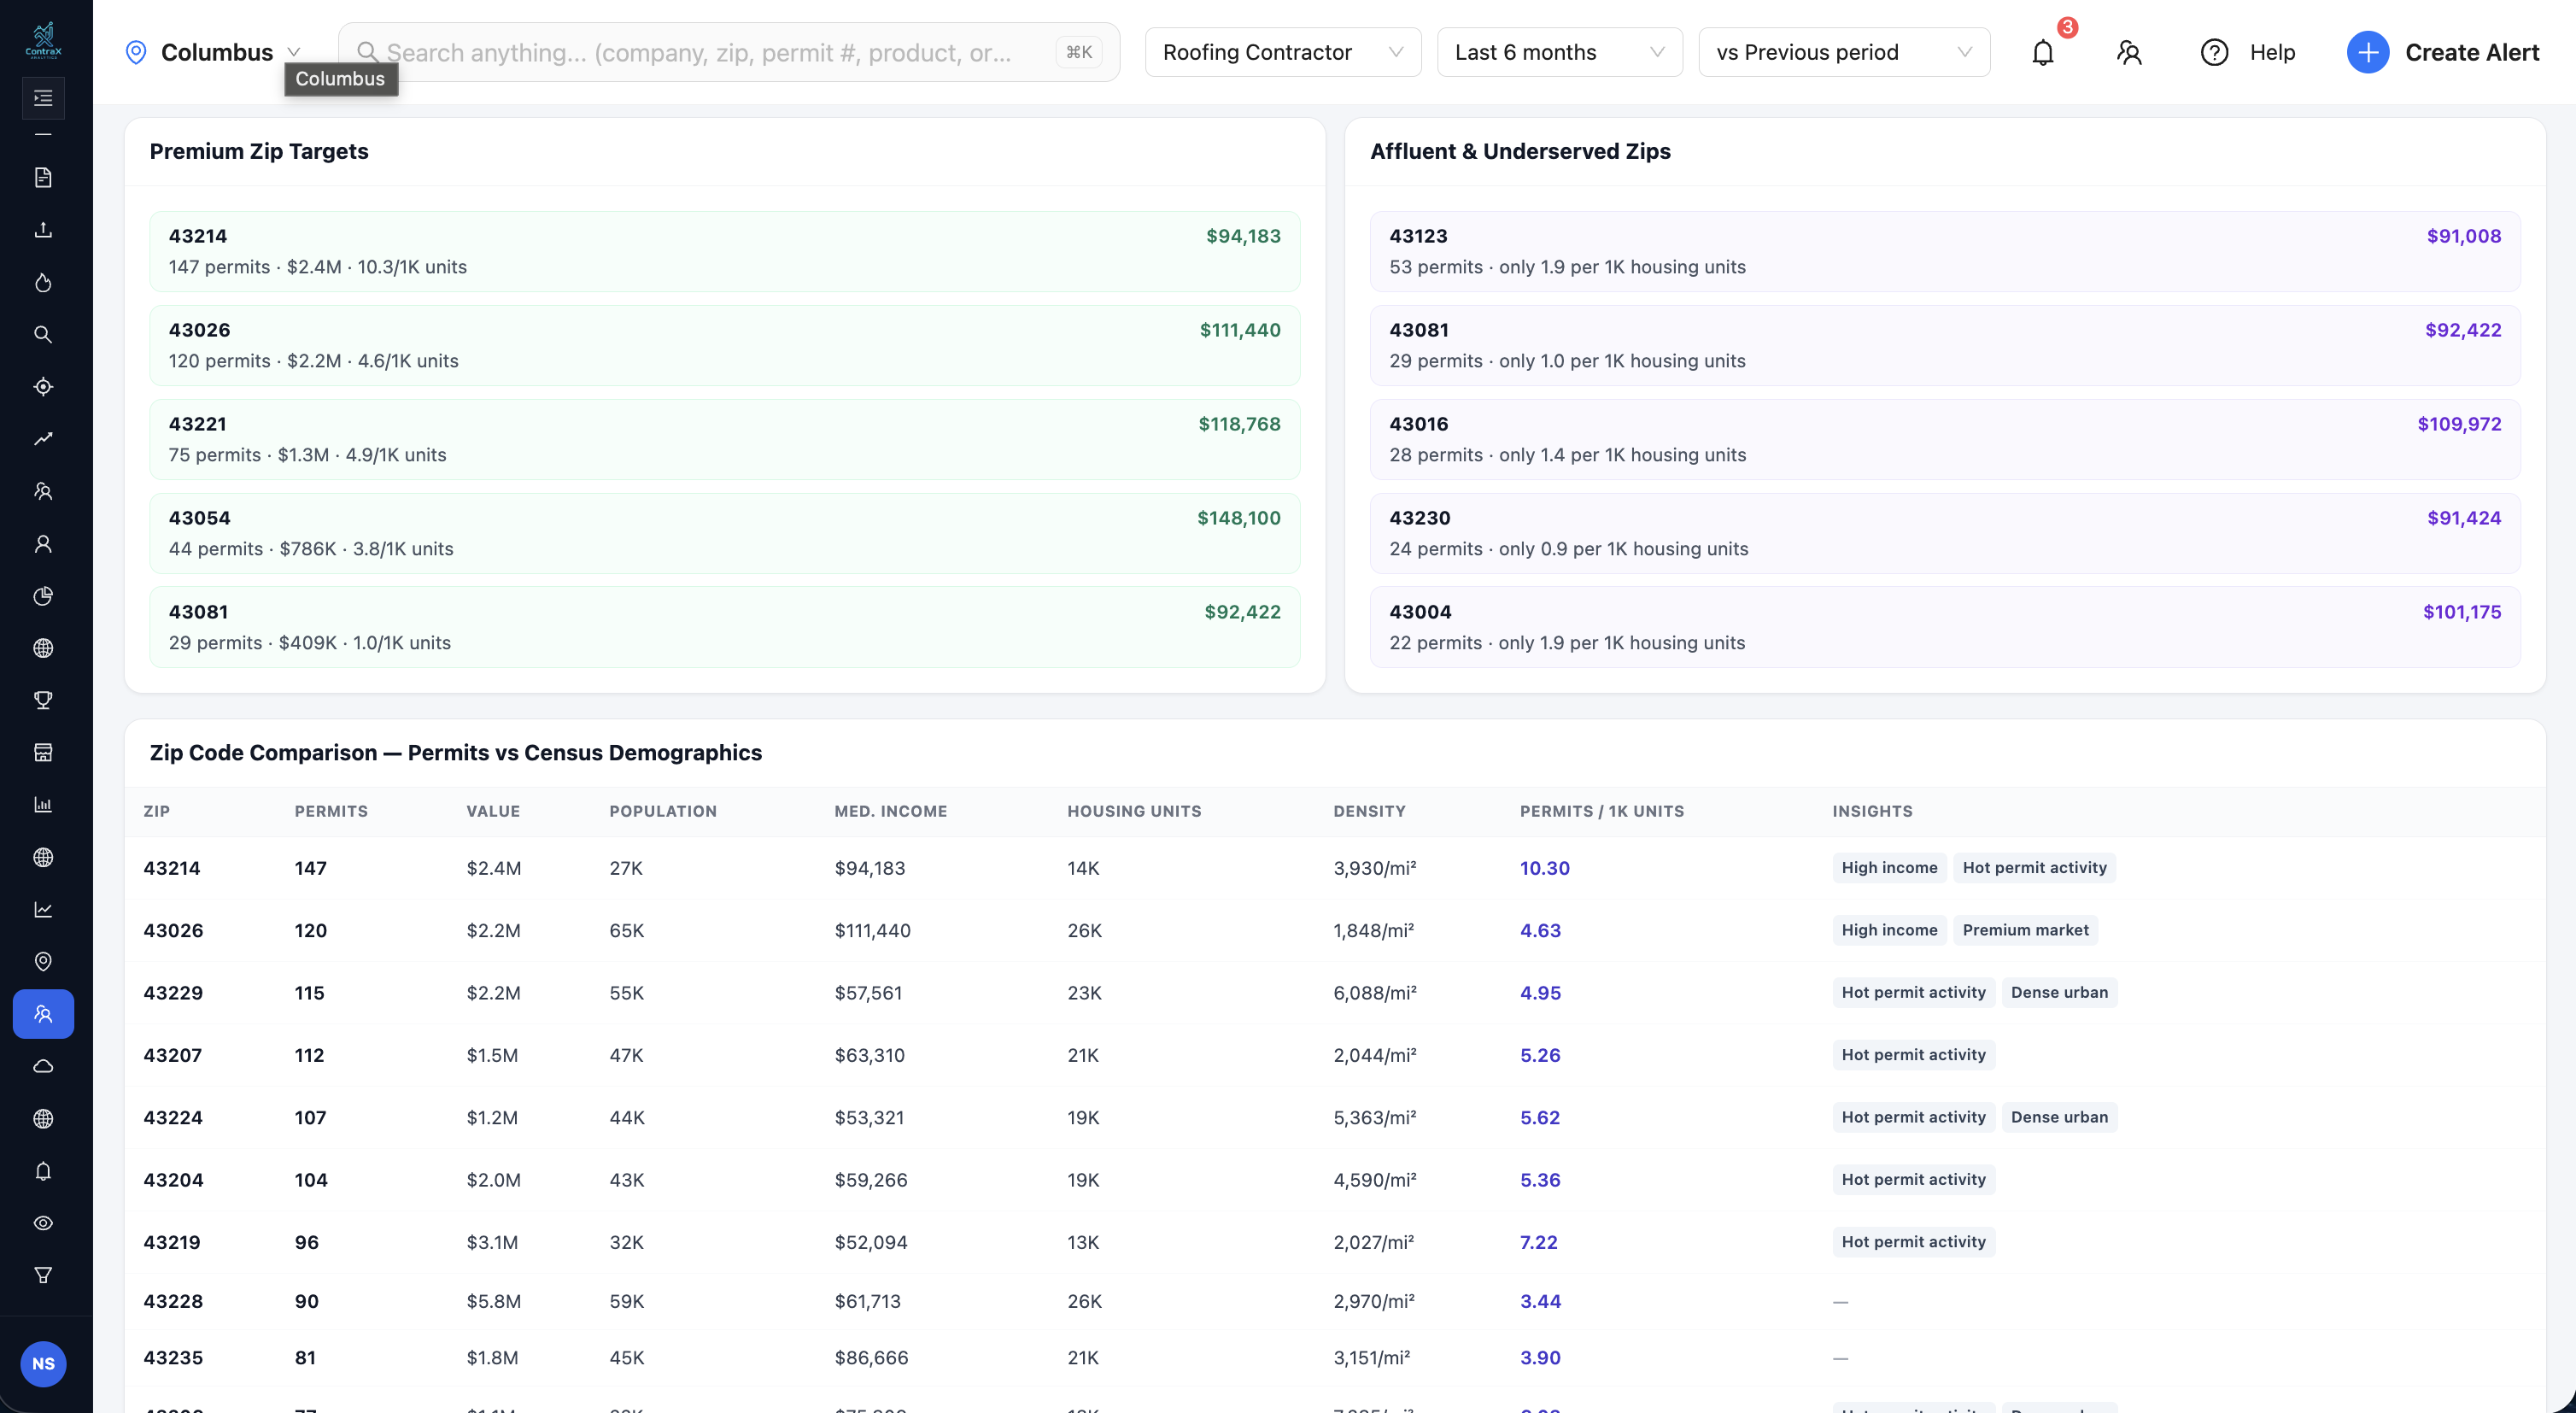Open the vs Previous period dropdown
The width and height of the screenshot is (2576, 1413).
tap(1844, 52)
